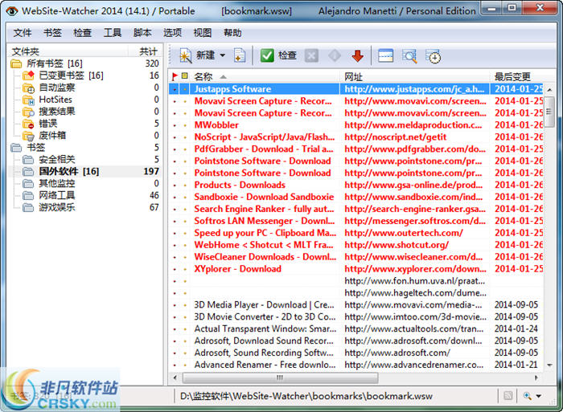Select XYplorer - Download bookmark
Screen dimensions: 563x412
coord(238,269)
